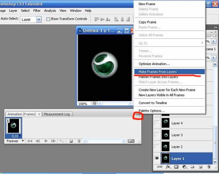Toggle New Layers Visible in All Frames
Viewport: 219px width, 174px height.
coord(161,95)
